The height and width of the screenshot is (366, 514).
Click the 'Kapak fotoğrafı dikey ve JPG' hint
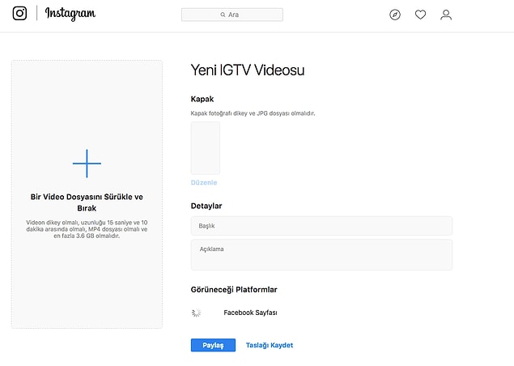point(253,113)
